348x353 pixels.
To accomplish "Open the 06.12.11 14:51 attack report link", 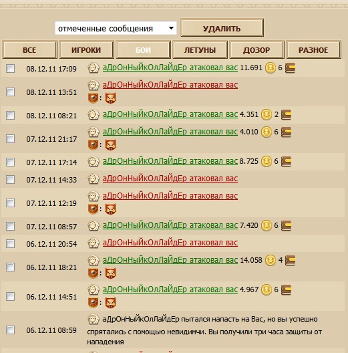I will tap(170, 289).
